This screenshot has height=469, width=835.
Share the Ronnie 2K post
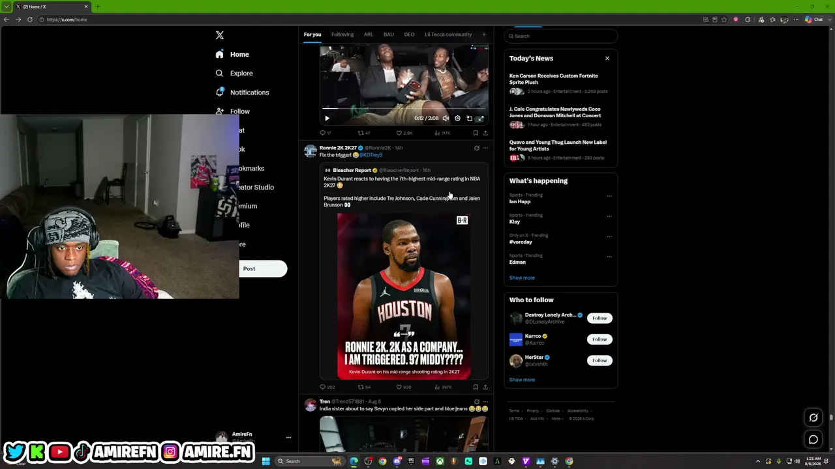485,387
